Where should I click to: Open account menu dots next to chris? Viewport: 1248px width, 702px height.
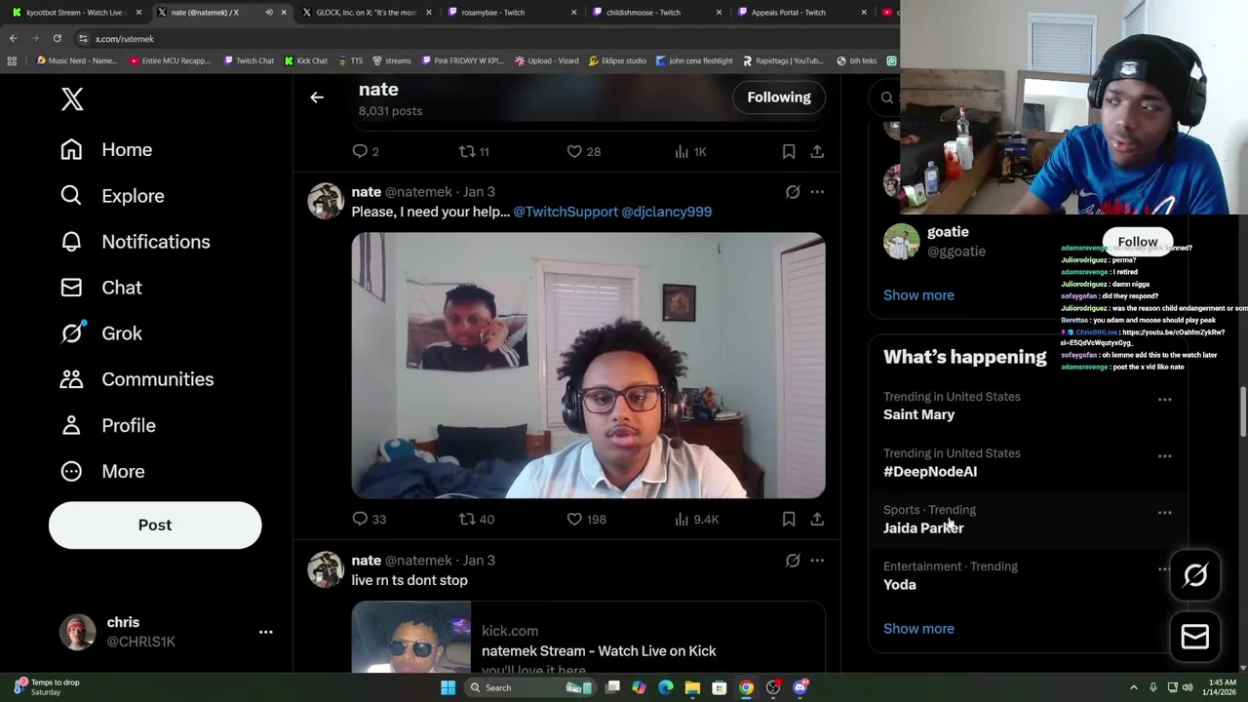265,632
